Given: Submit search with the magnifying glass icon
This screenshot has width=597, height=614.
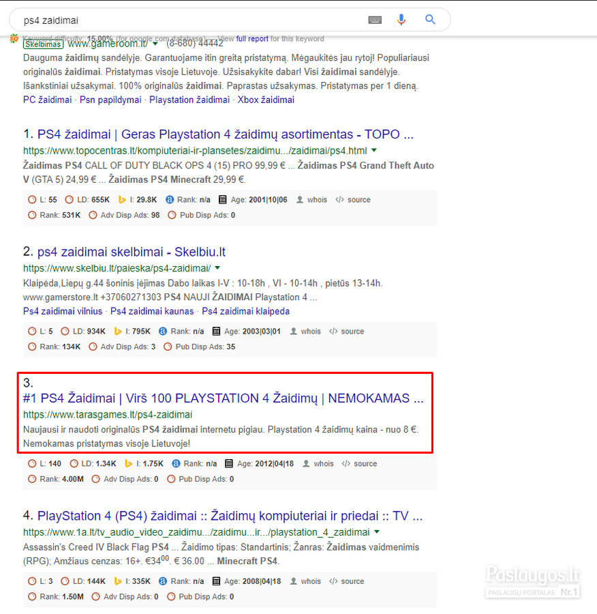Looking at the screenshot, I should click(430, 20).
